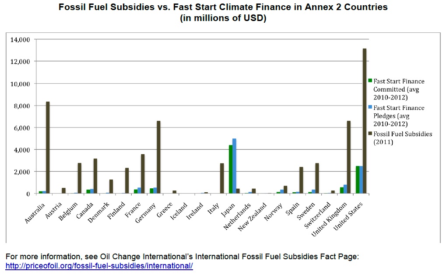Click the United Kingdom fossil fuel subsidies bar
Screen dimensions: 443x275
tap(348, 157)
